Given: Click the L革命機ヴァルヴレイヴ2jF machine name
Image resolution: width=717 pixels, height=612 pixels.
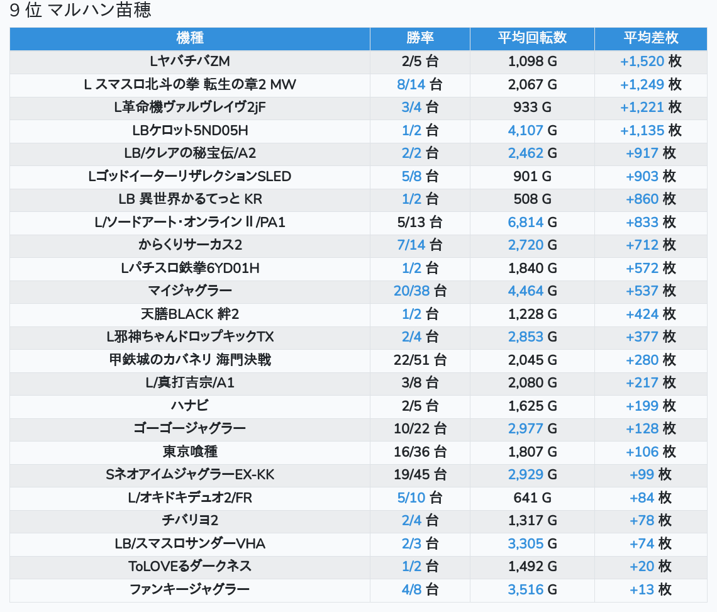Looking at the screenshot, I should [190, 107].
